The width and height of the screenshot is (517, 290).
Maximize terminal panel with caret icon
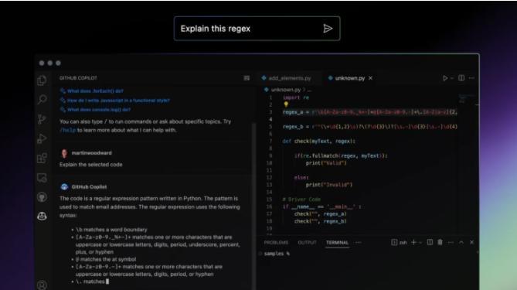click(x=461, y=243)
